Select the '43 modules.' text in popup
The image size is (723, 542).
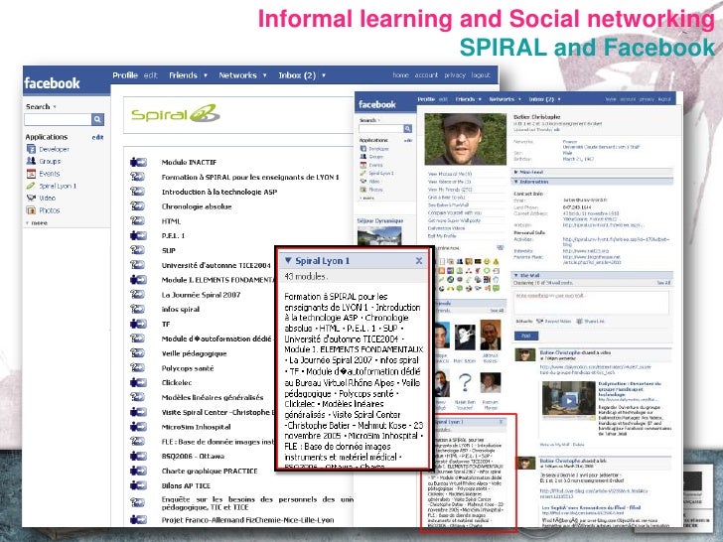(306, 277)
